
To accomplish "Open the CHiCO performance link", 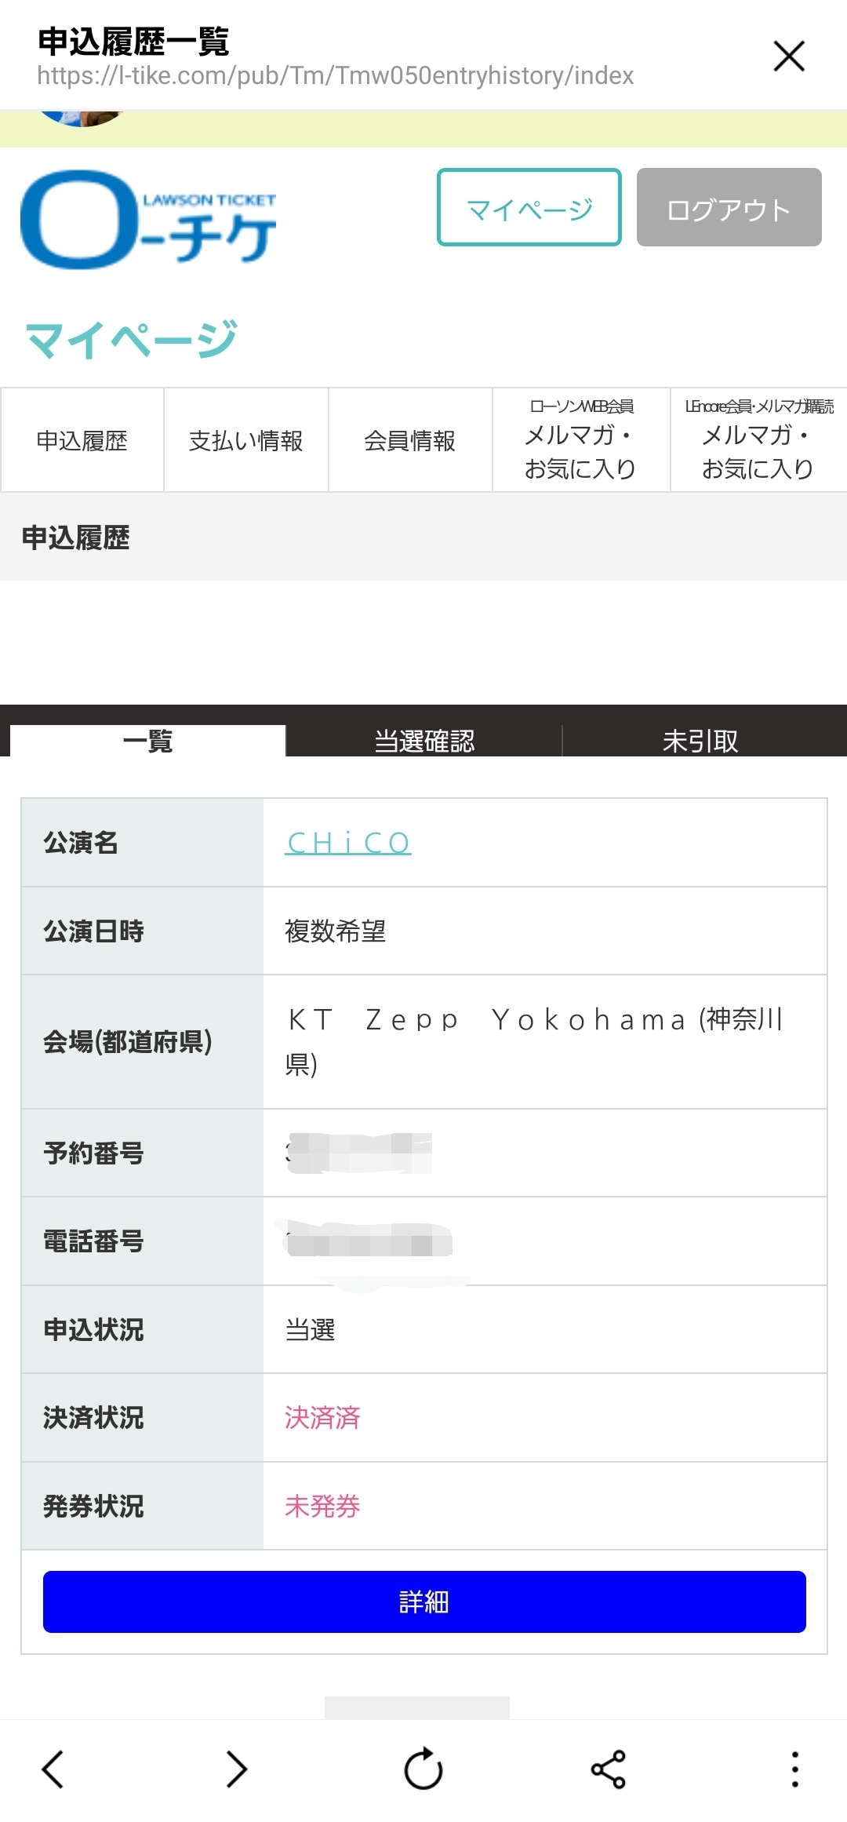I will click(x=348, y=844).
